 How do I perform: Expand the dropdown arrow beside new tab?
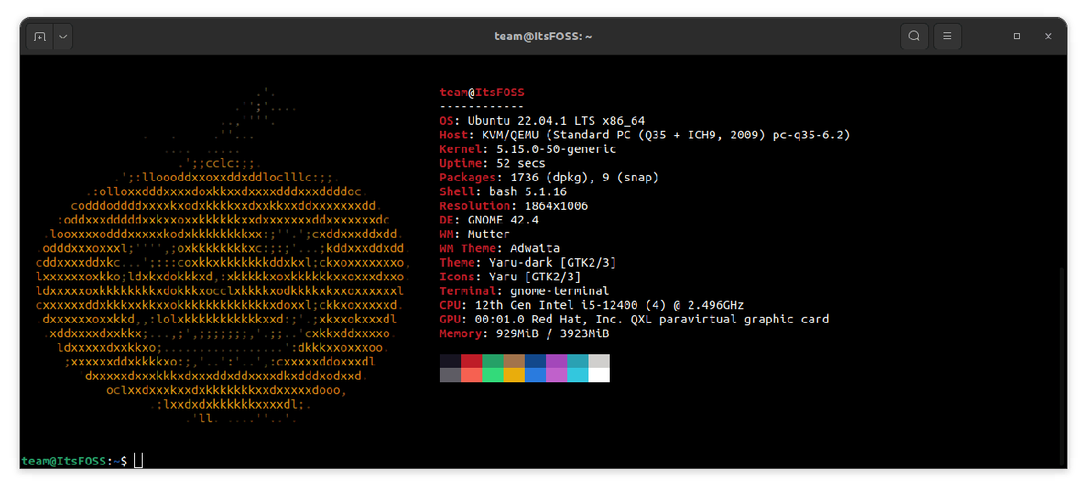(63, 37)
